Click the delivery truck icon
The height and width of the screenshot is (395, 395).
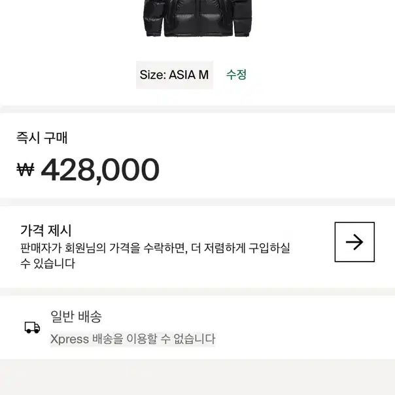[x=32, y=328]
